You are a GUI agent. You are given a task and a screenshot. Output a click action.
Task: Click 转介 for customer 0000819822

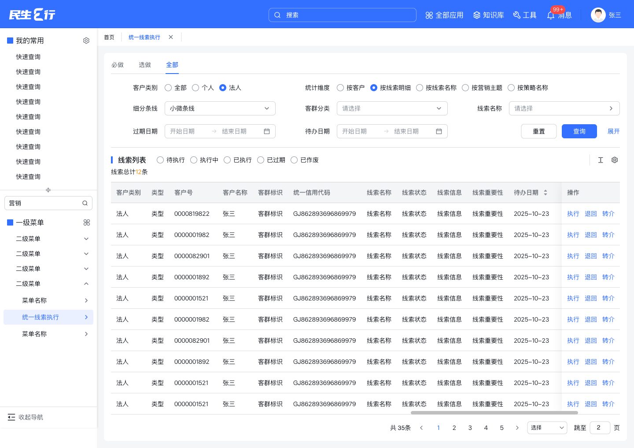pyautogui.click(x=608, y=214)
